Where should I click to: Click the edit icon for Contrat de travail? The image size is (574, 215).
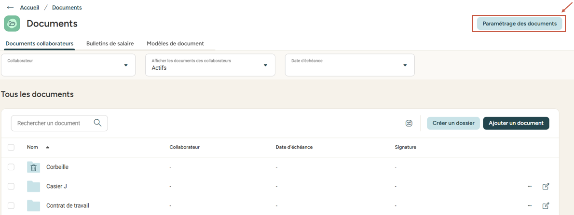click(x=546, y=205)
